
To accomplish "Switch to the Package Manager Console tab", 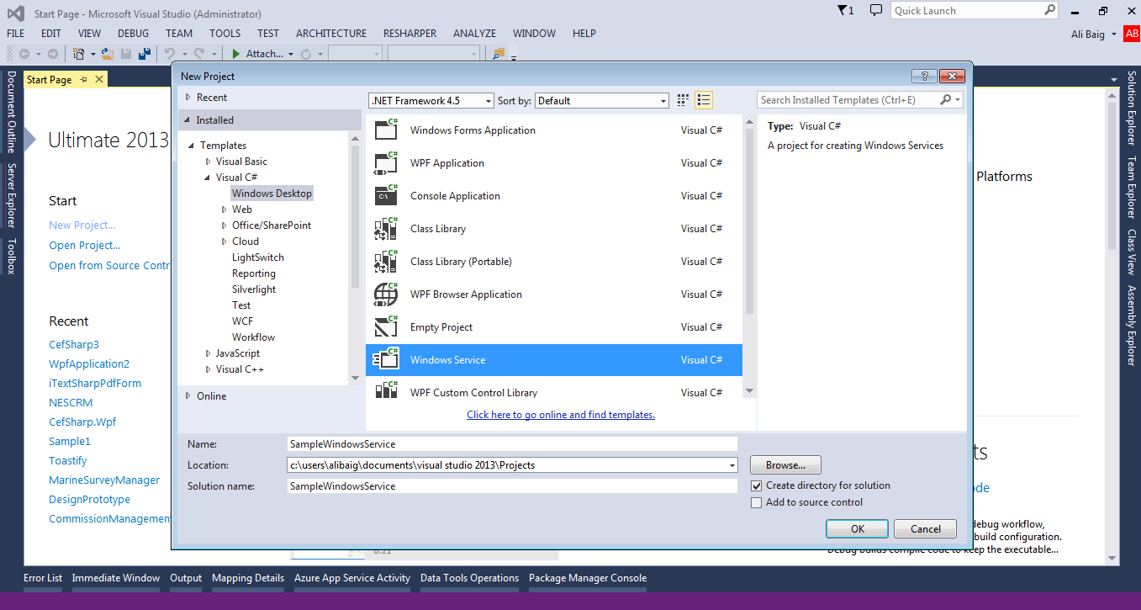I will pyautogui.click(x=588, y=578).
